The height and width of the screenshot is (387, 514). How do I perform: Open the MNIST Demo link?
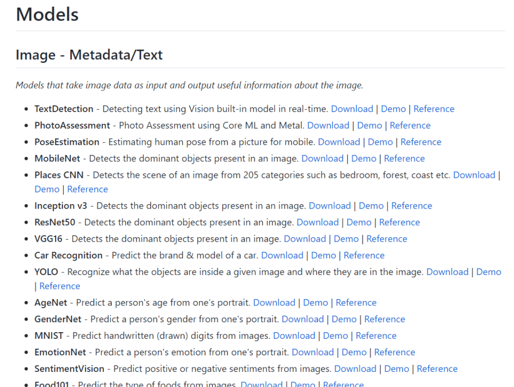click(x=335, y=336)
